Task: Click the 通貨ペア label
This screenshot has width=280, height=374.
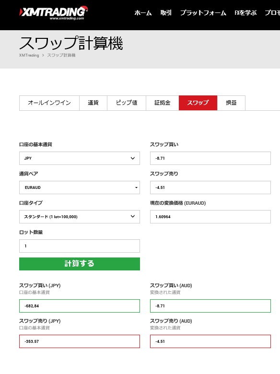Action: (x=29, y=174)
